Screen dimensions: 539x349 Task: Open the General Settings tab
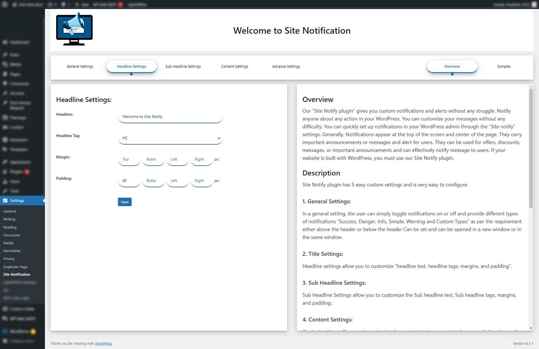pos(80,66)
